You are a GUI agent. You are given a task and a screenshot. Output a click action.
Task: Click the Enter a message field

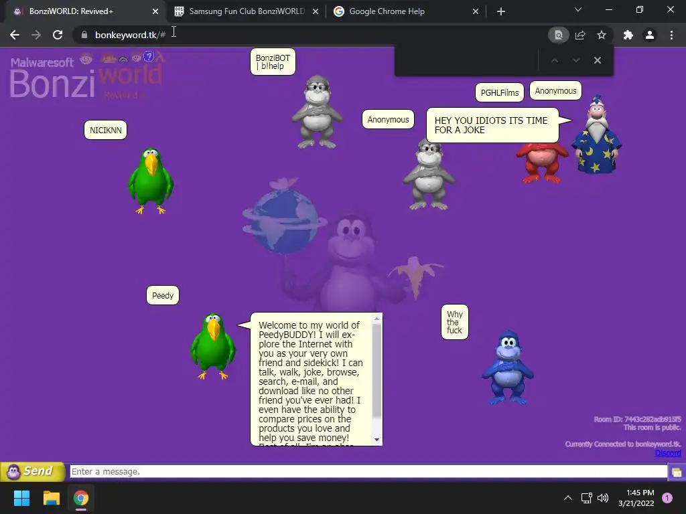[x=368, y=472]
